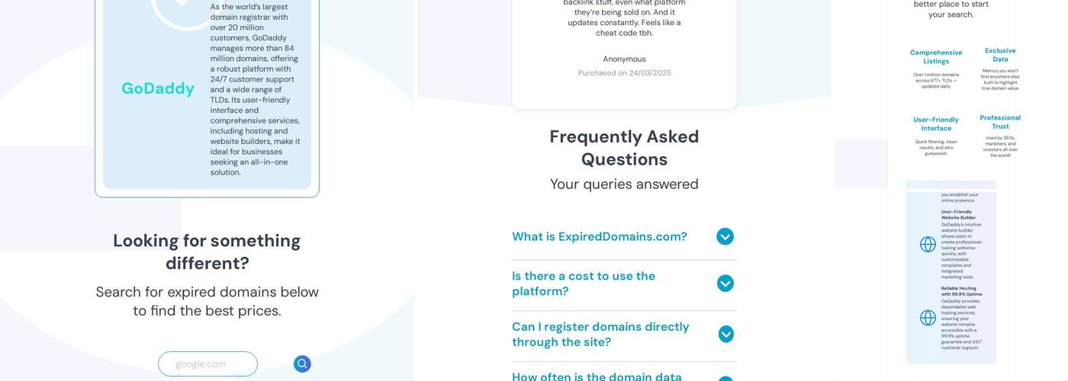Click the 'Frequently Asked Questions' heading
The image size is (1068, 381).
624,148
